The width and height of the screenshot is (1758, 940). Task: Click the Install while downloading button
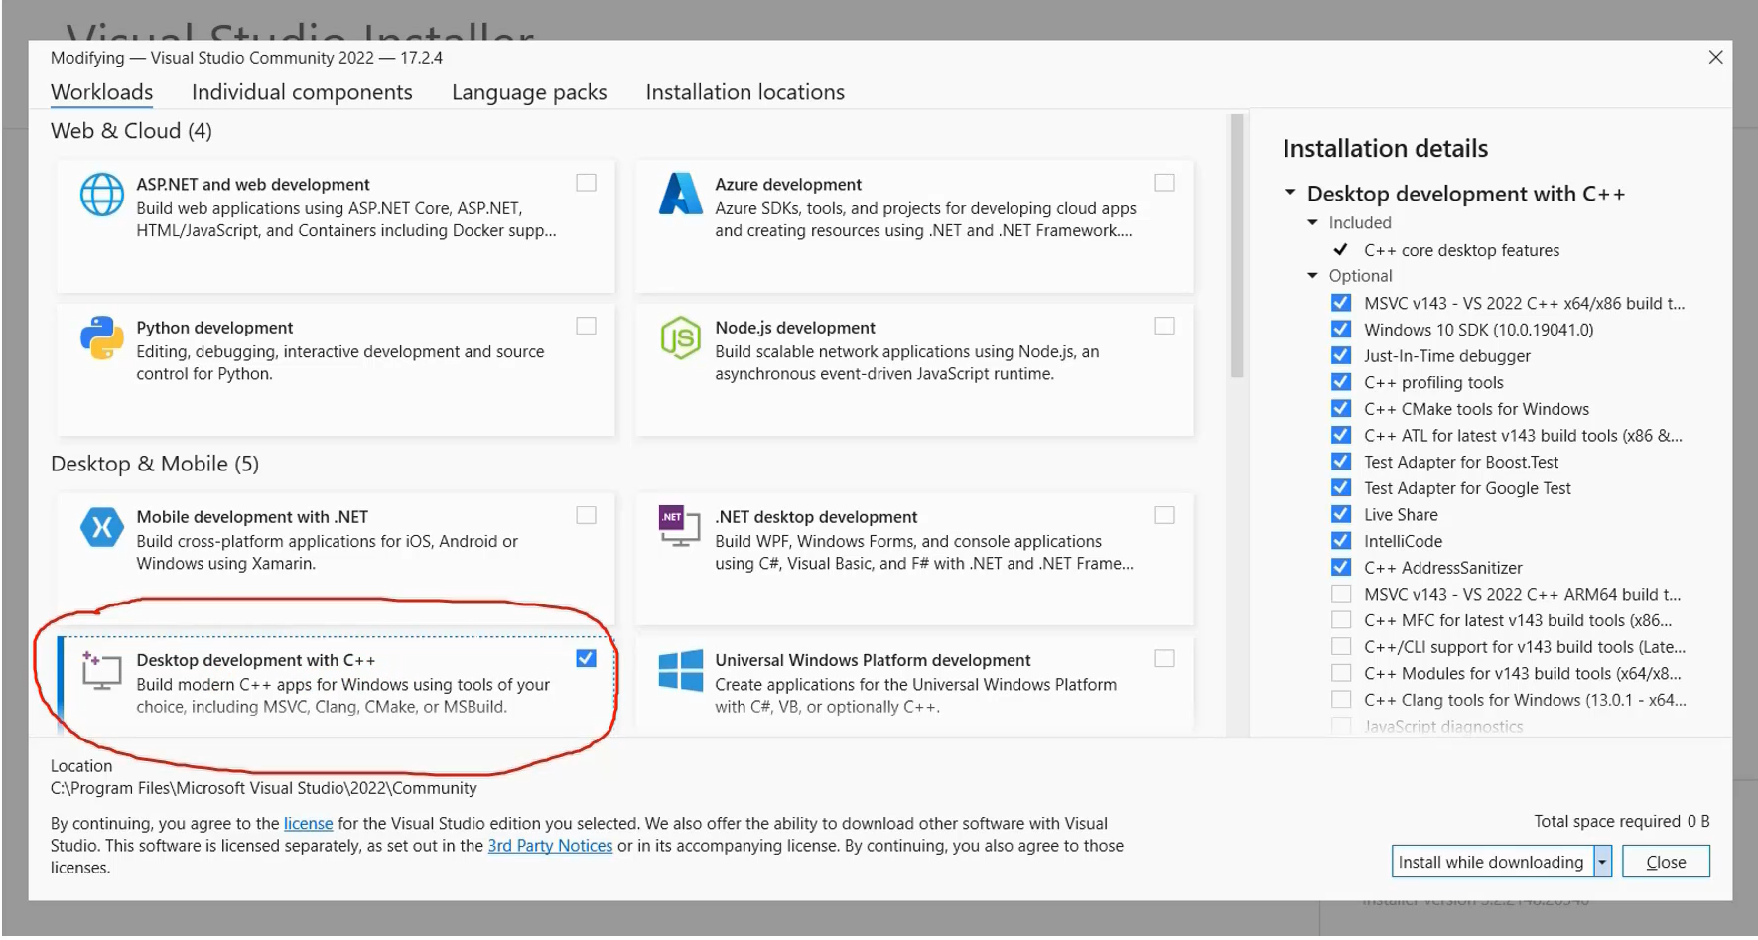coord(1492,862)
